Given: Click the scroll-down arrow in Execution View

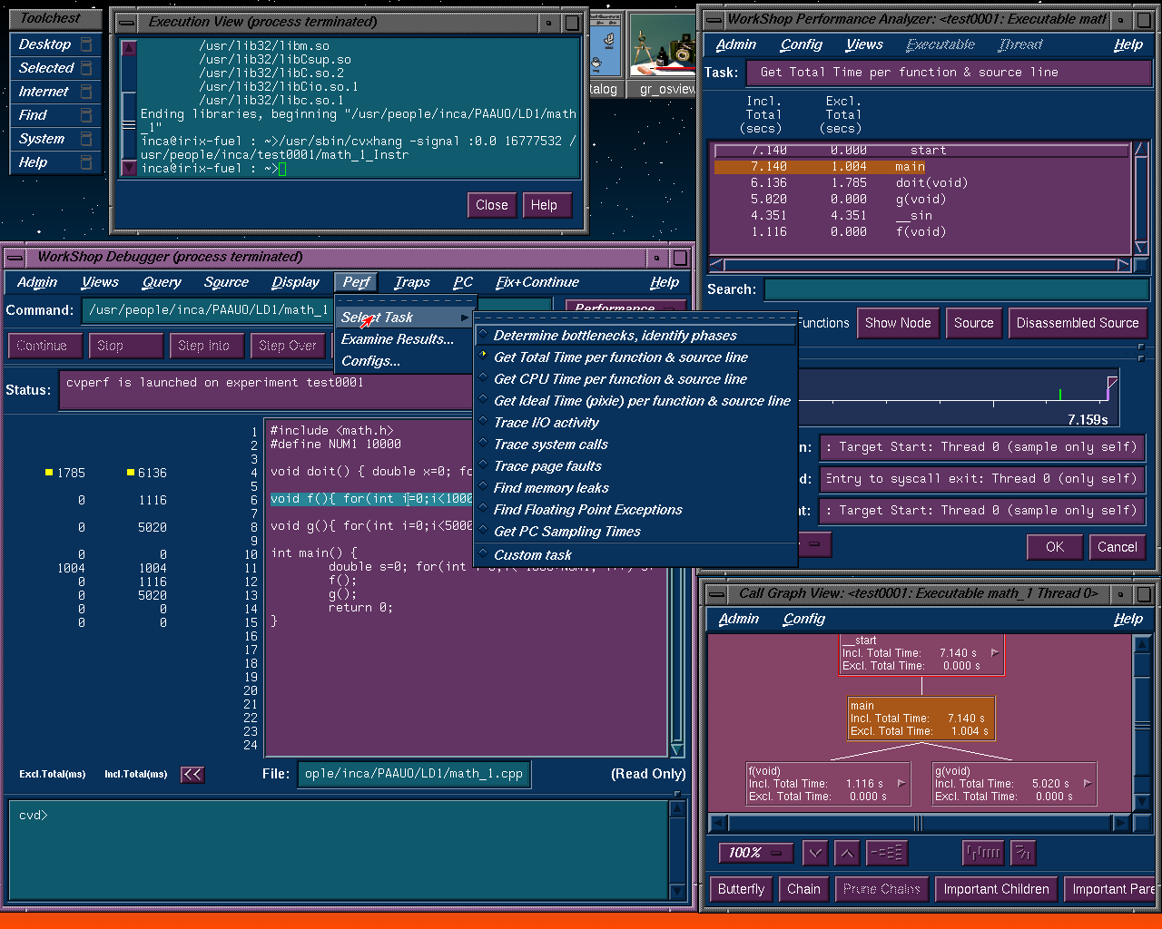Looking at the screenshot, I should pyautogui.click(x=129, y=168).
